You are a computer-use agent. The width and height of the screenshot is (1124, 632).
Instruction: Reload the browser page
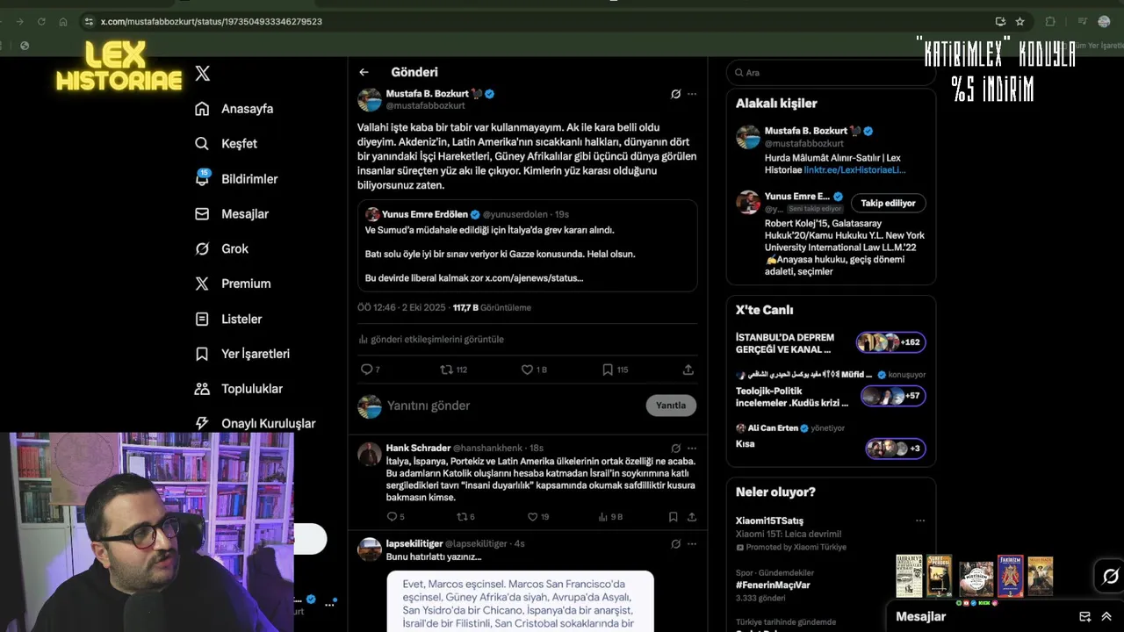(41, 21)
